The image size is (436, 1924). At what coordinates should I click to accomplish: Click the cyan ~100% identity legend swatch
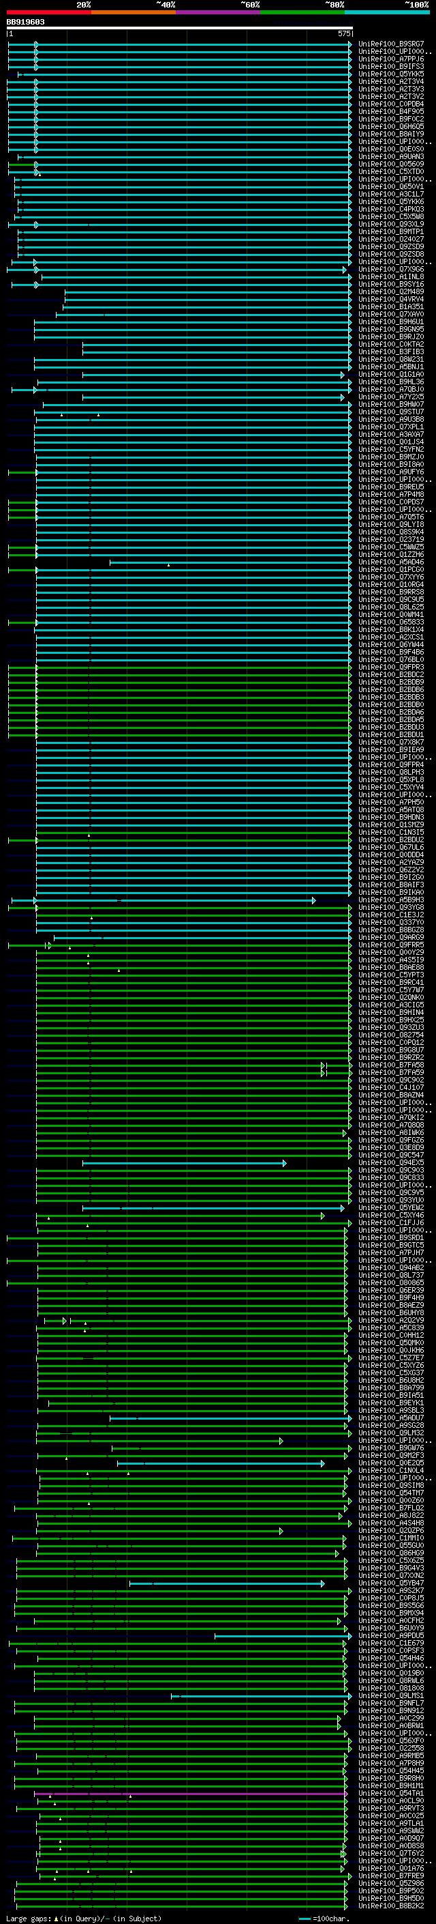(387, 12)
